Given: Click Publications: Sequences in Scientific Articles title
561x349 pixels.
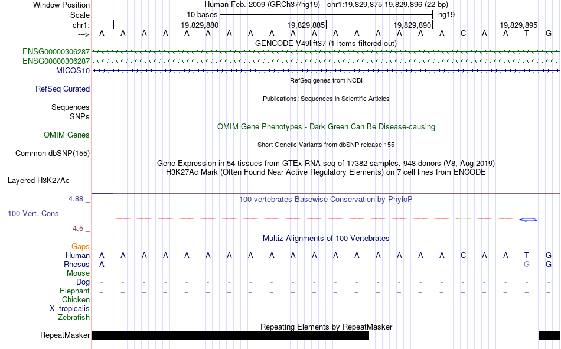Looking at the screenshot, I should [x=326, y=99].
